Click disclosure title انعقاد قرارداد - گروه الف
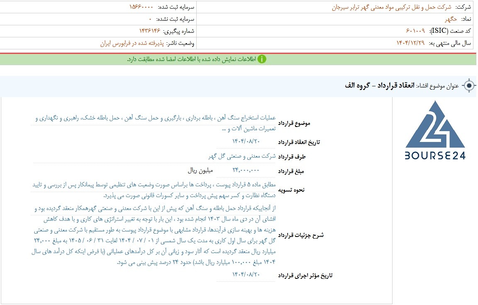The image size is (478, 305). click(380, 85)
